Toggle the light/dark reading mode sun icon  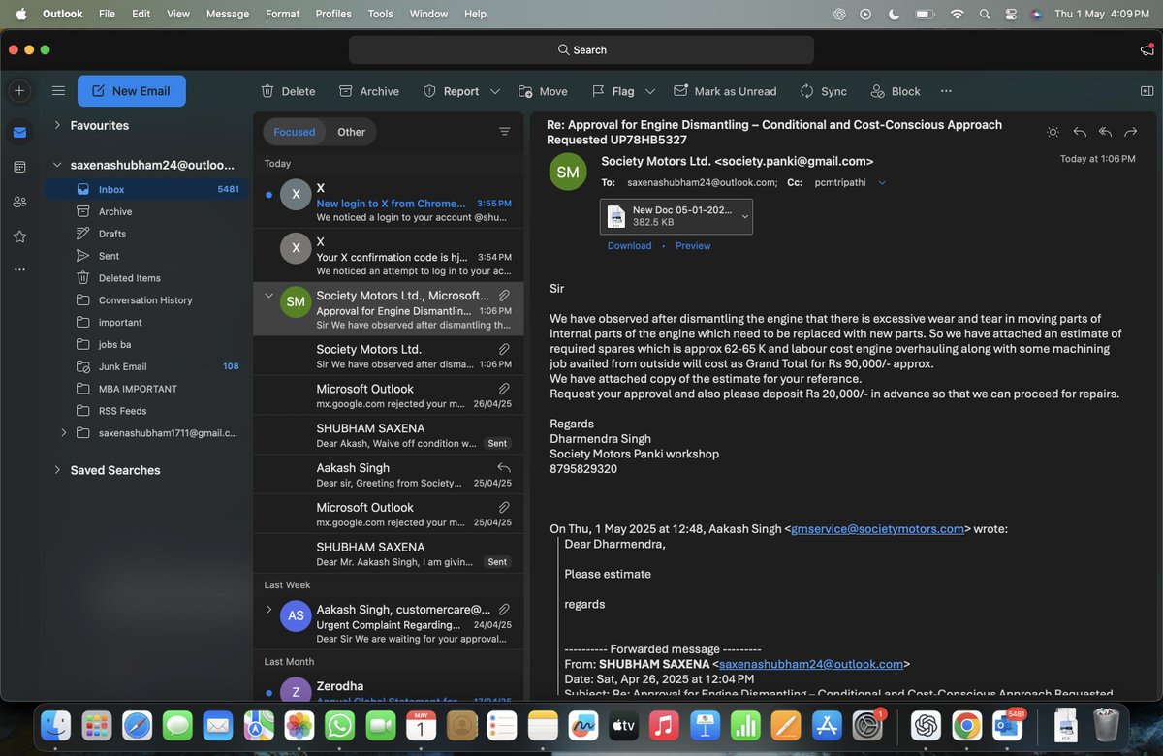click(x=1053, y=132)
